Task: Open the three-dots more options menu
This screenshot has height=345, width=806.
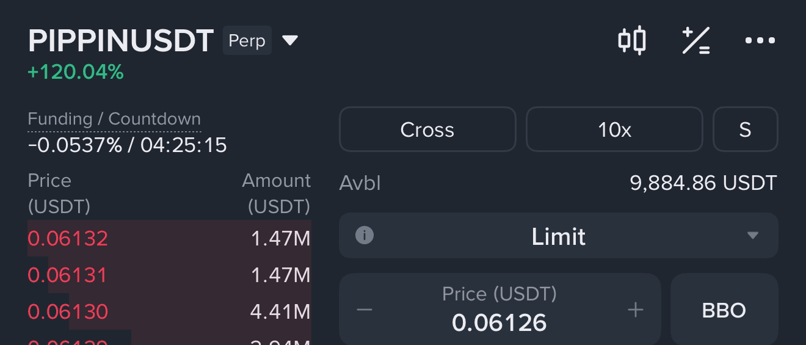Action: [x=760, y=41]
